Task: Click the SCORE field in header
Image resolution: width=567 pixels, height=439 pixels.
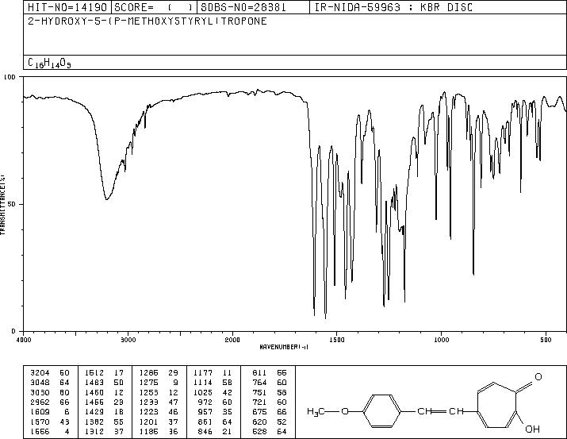Action: click(153, 7)
